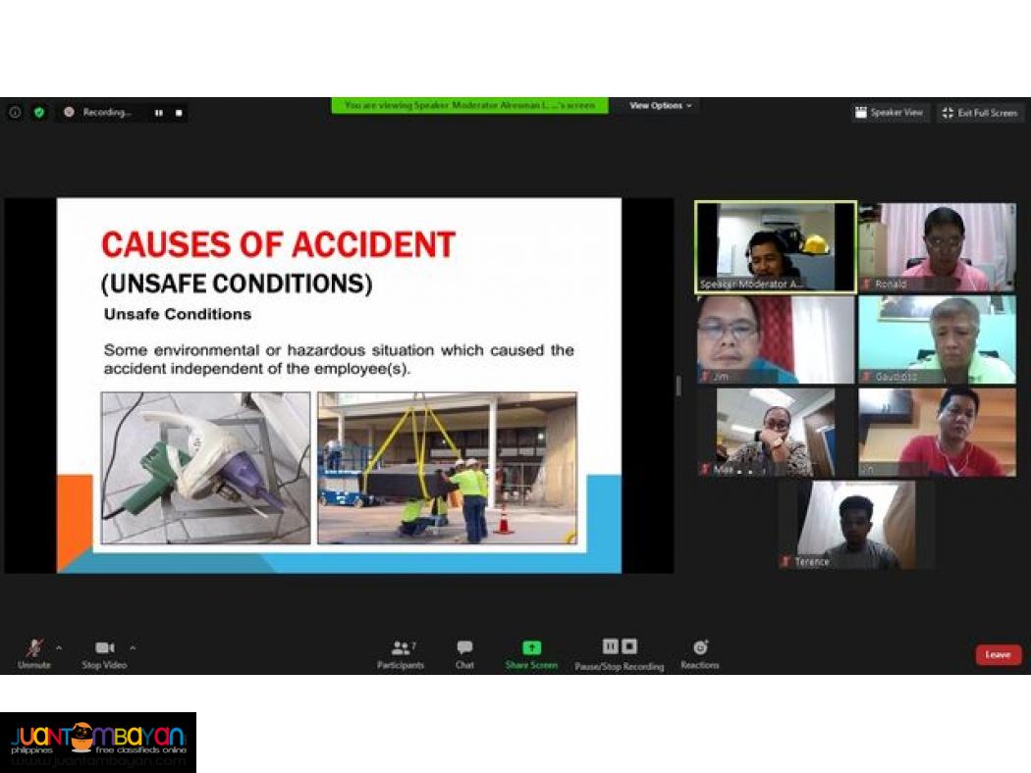Stop recording via the top-left square icon
This screenshot has height=773, width=1031.
179,113
